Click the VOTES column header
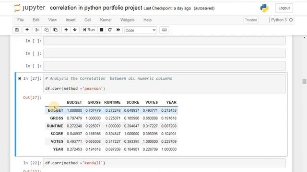The image size is (307, 172). click(x=152, y=102)
